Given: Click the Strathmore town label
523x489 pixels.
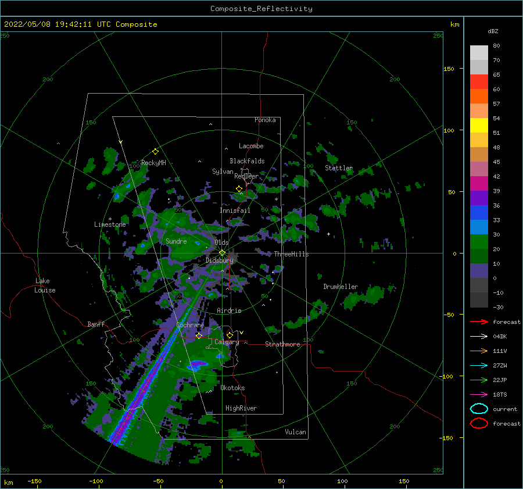Looking at the screenshot, I should click(x=282, y=344).
